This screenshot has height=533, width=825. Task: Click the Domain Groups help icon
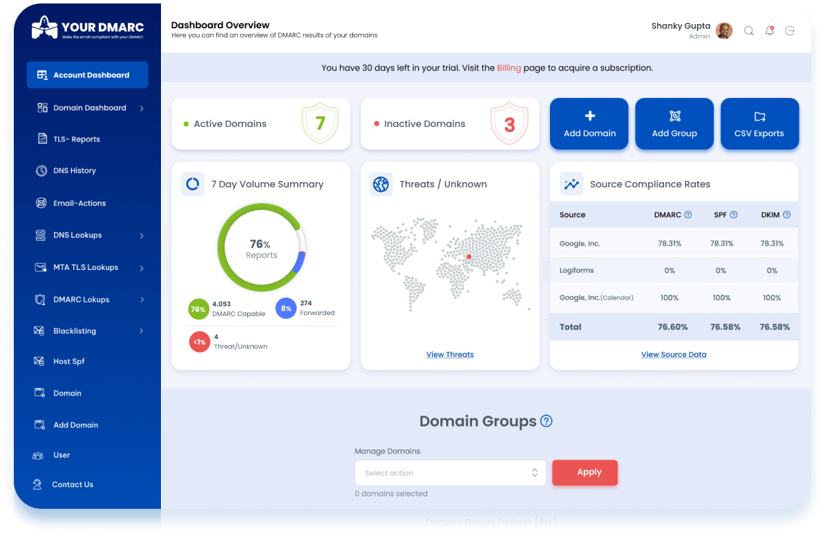point(547,421)
